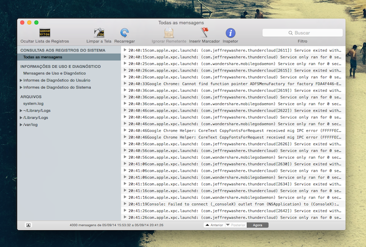Expand the /var/log folder
The width and height of the screenshot is (366, 247).
21,125
